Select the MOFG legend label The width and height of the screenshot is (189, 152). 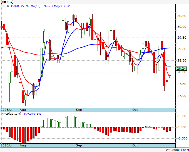[x=5, y=6]
